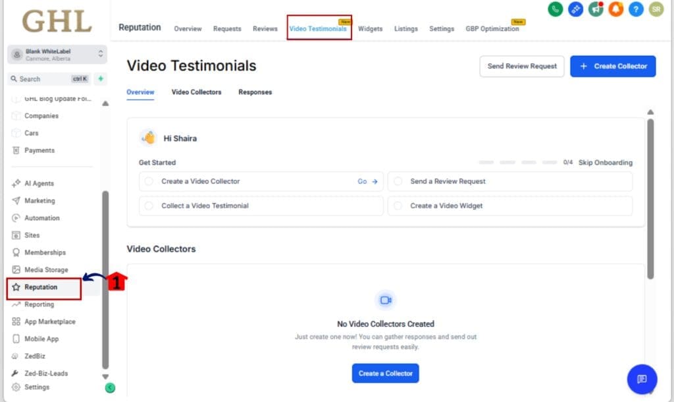Screen dimensions: 674x402
Task: Check the Collect a Video Testimonial step
Action: point(150,206)
